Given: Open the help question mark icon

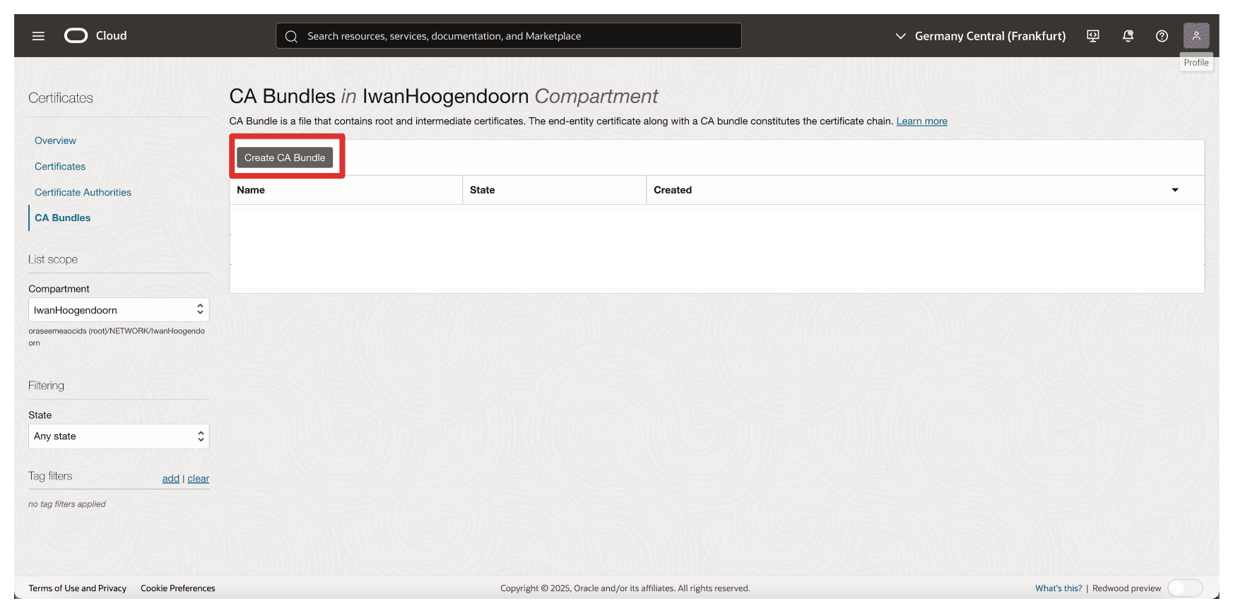Looking at the screenshot, I should pyautogui.click(x=1162, y=36).
